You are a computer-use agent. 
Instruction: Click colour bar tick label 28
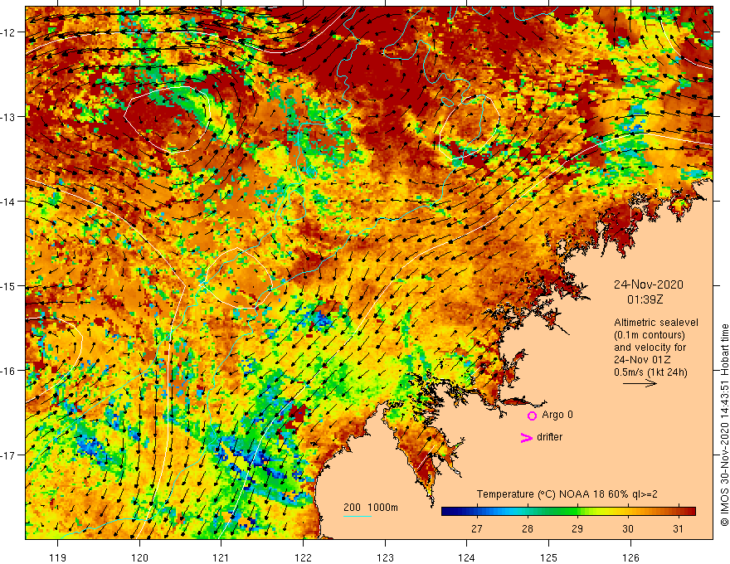pyautogui.click(x=527, y=528)
